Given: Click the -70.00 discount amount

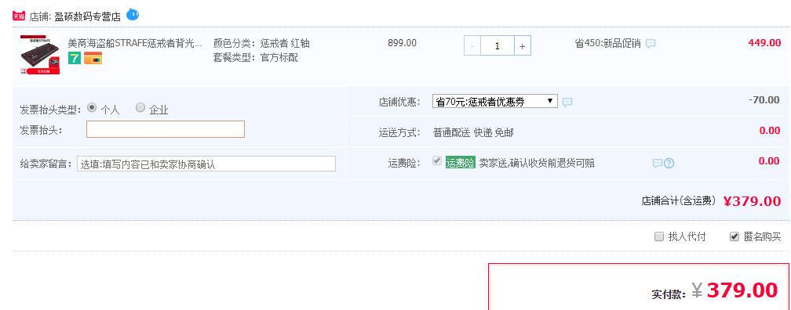Looking at the screenshot, I should tap(764, 100).
